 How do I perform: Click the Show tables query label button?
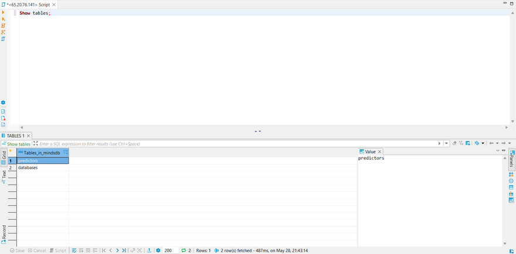[x=16, y=144]
